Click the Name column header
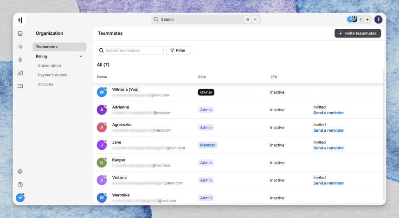The width and height of the screenshot is (399, 218). pos(102,77)
